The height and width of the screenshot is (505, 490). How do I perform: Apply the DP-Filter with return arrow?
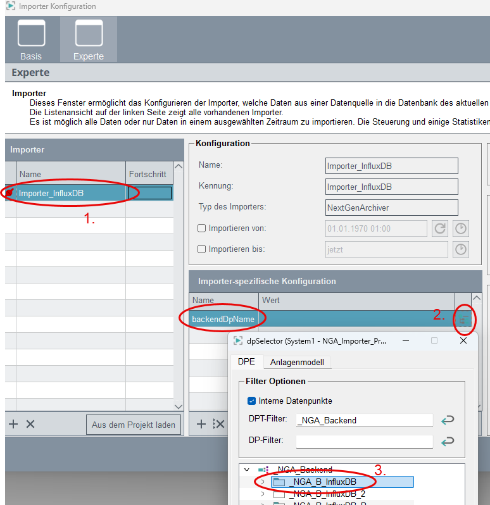448,441
